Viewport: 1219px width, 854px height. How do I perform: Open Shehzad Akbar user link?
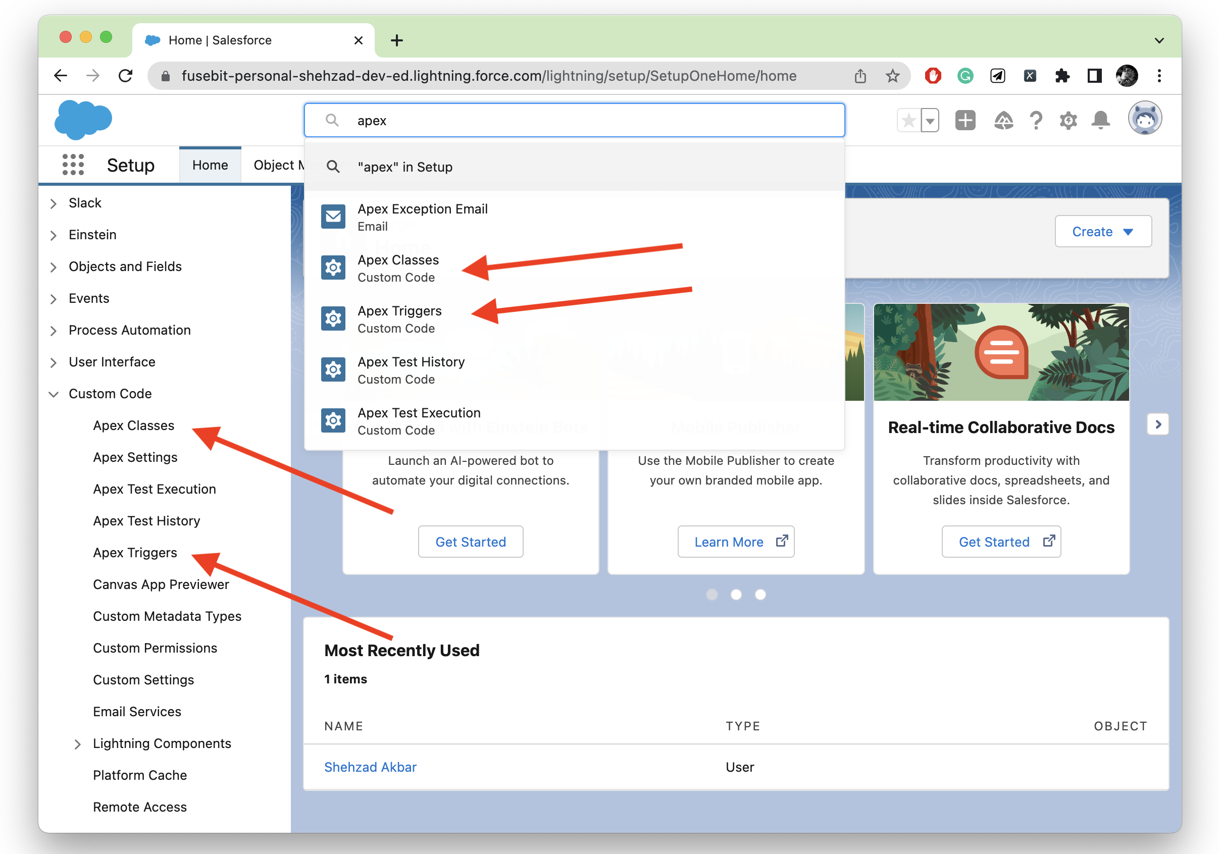(x=370, y=767)
